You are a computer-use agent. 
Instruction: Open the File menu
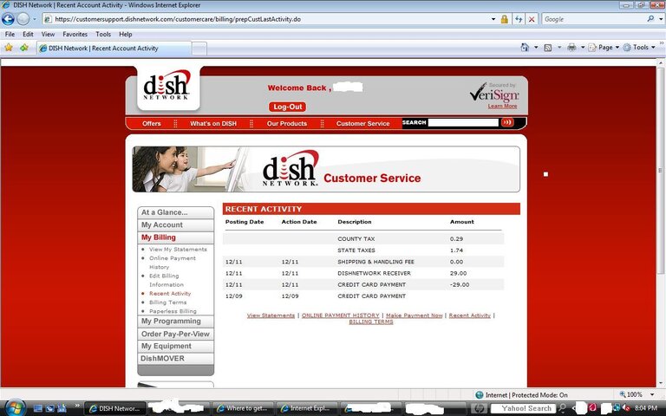point(10,34)
